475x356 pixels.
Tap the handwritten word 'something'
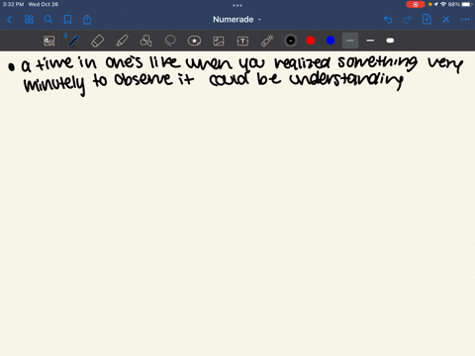pos(378,62)
